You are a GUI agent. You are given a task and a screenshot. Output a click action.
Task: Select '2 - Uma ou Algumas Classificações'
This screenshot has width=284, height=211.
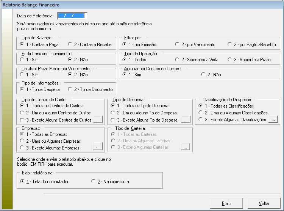click(200, 113)
